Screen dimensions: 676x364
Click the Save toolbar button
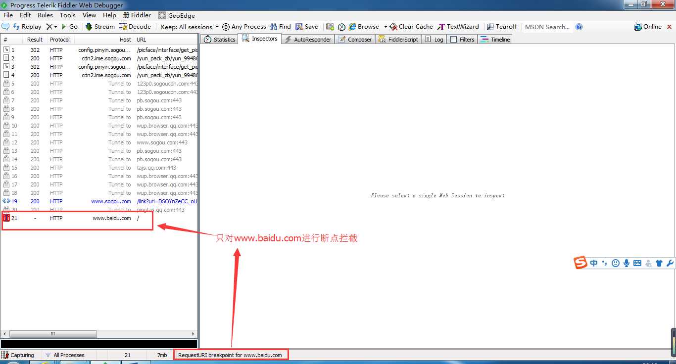click(307, 27)
